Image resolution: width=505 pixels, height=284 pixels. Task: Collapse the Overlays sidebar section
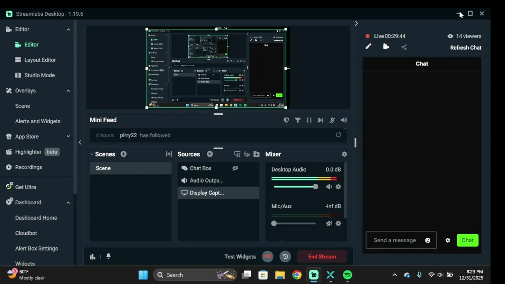tap(68, 91)
